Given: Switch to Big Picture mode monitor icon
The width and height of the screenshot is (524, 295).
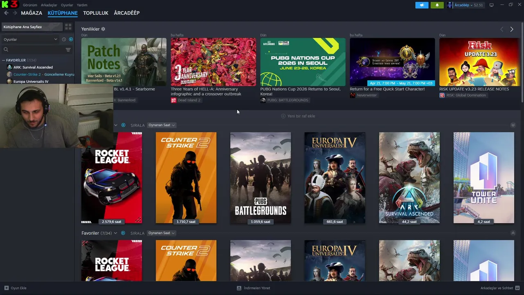Looking at the screenshot, I should click(491, 5).
